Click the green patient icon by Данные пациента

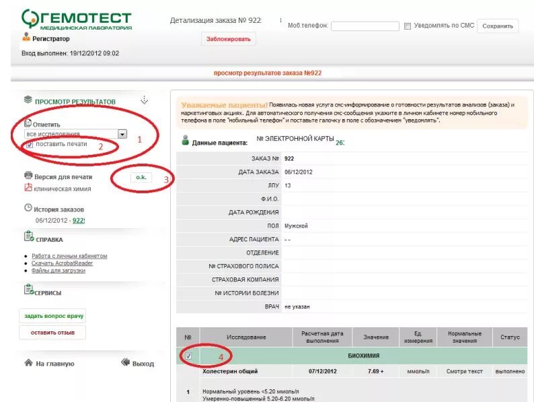click(185, 140)
